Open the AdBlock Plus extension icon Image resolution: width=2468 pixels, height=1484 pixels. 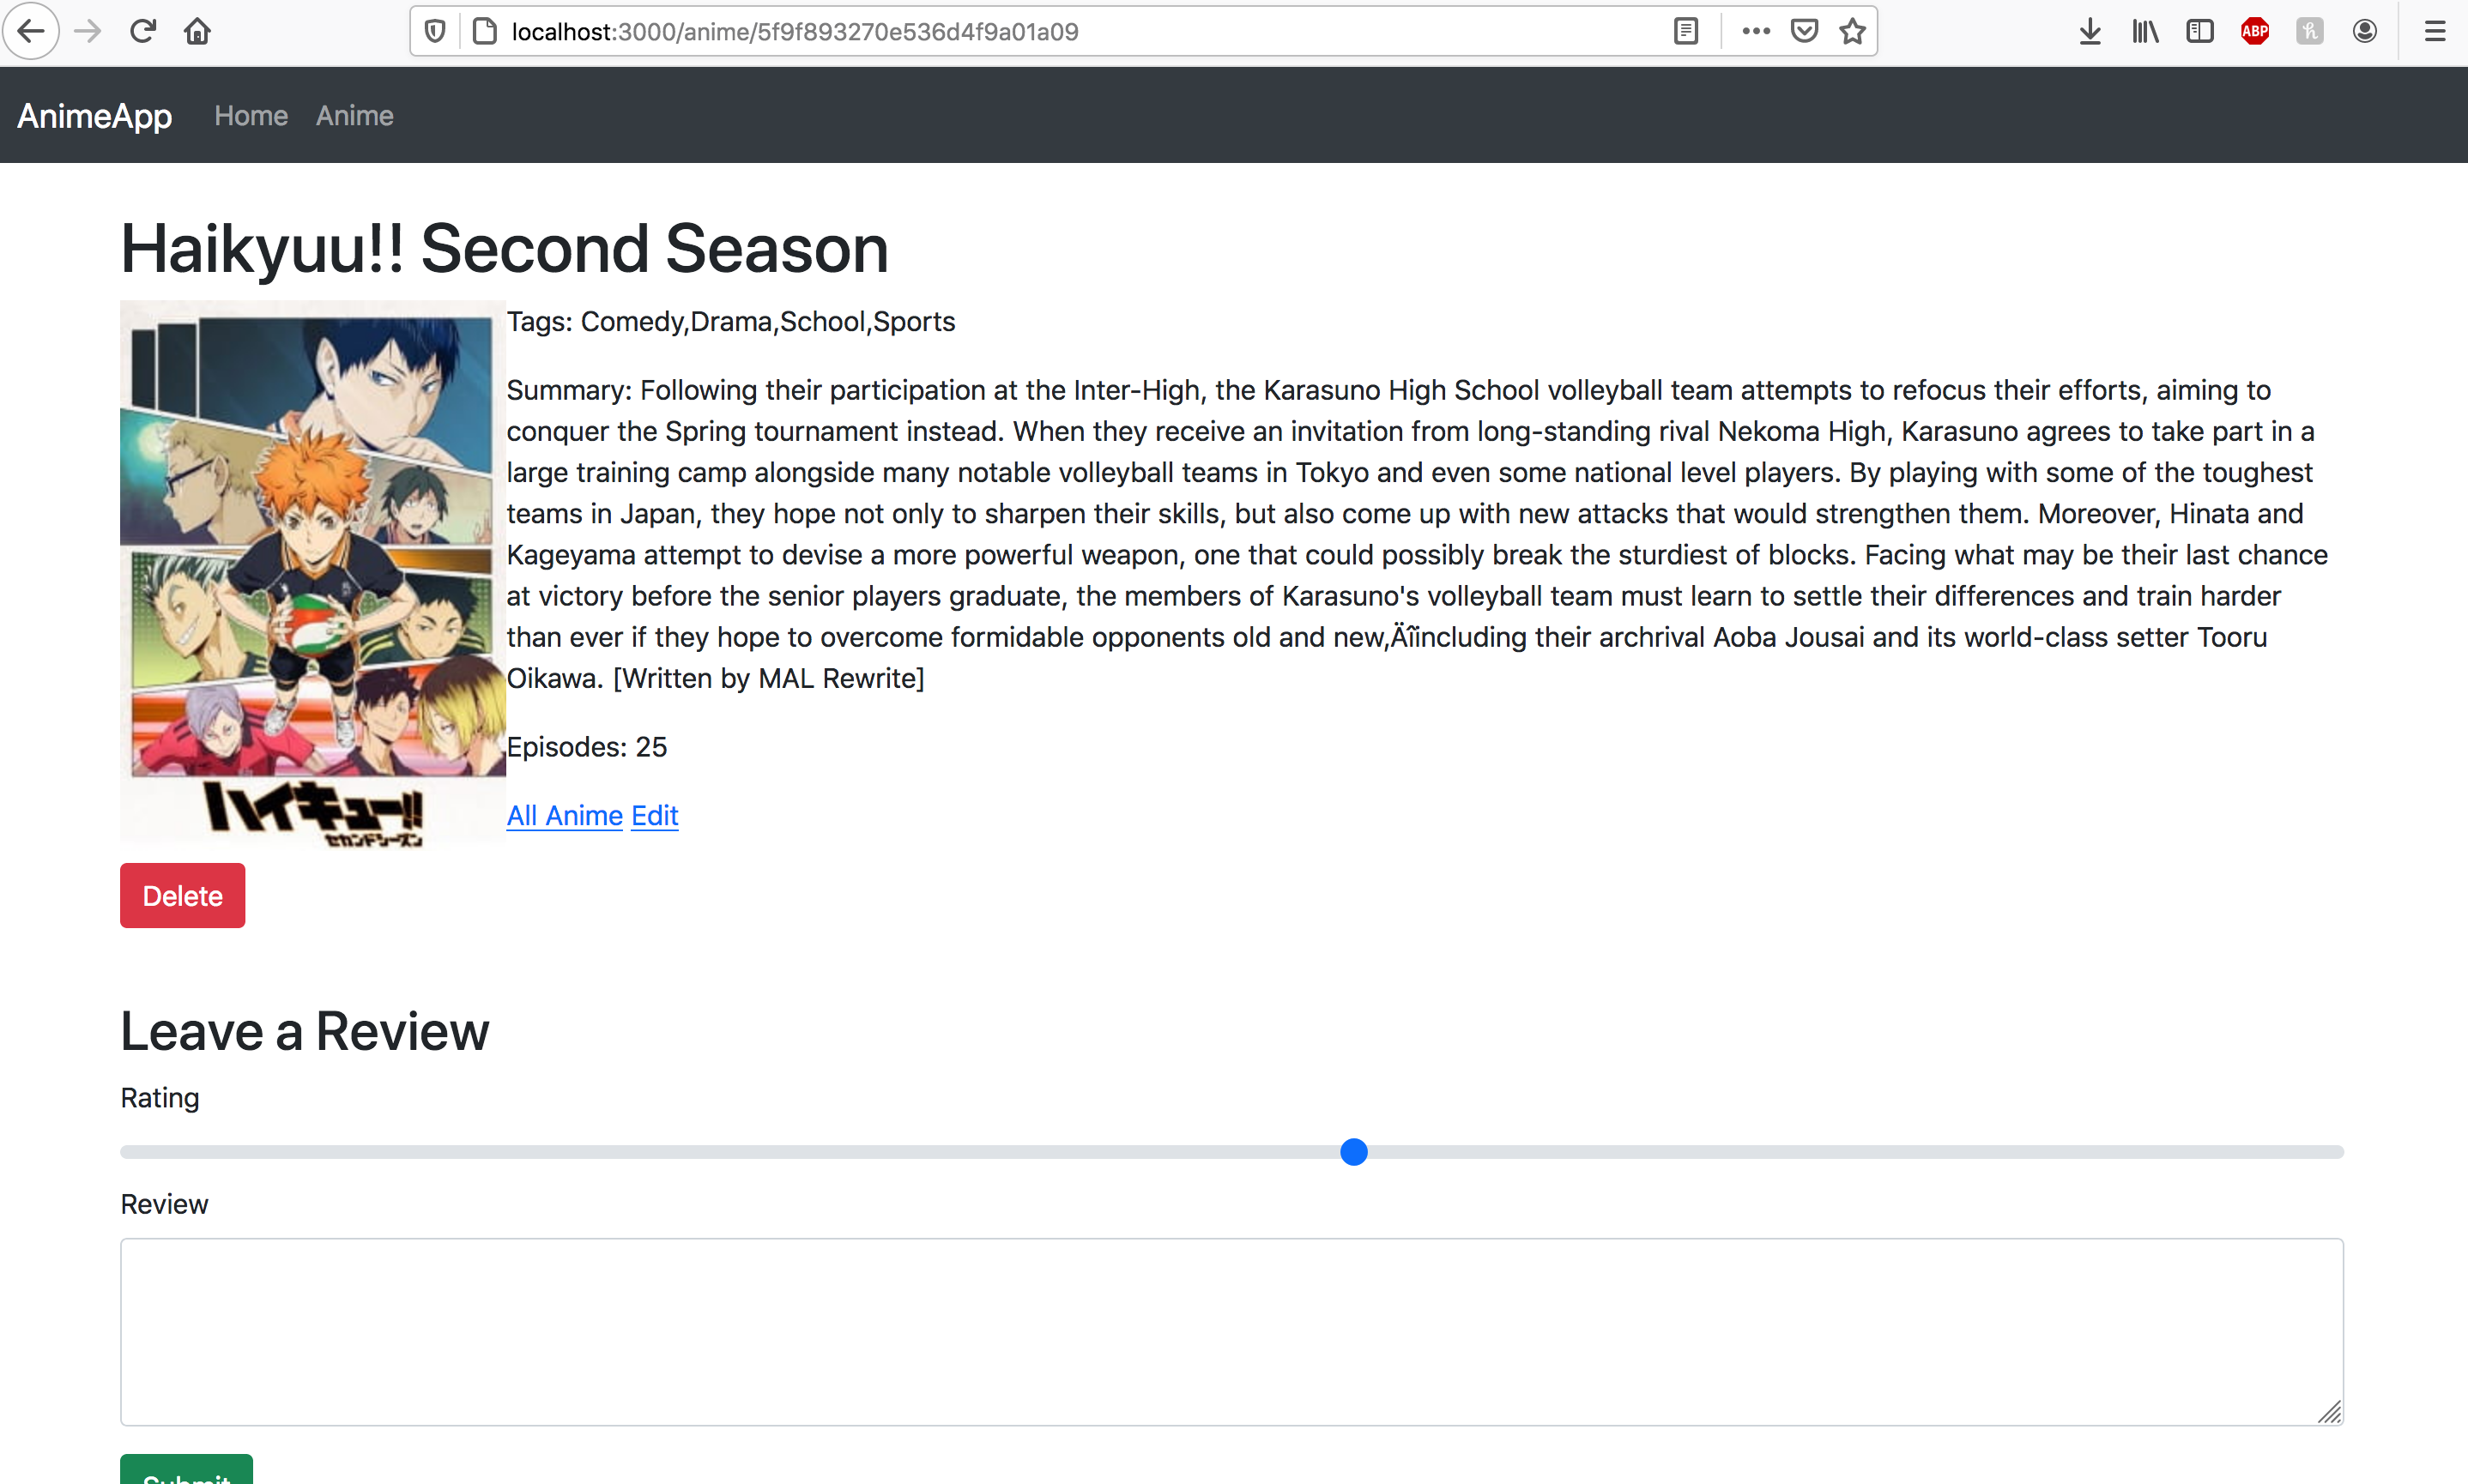pos(2254,31)
